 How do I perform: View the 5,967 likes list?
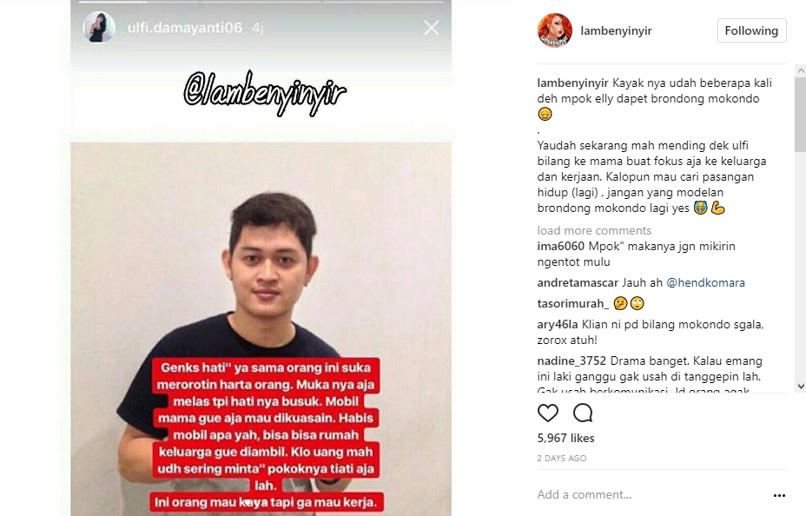pos(565,438)
